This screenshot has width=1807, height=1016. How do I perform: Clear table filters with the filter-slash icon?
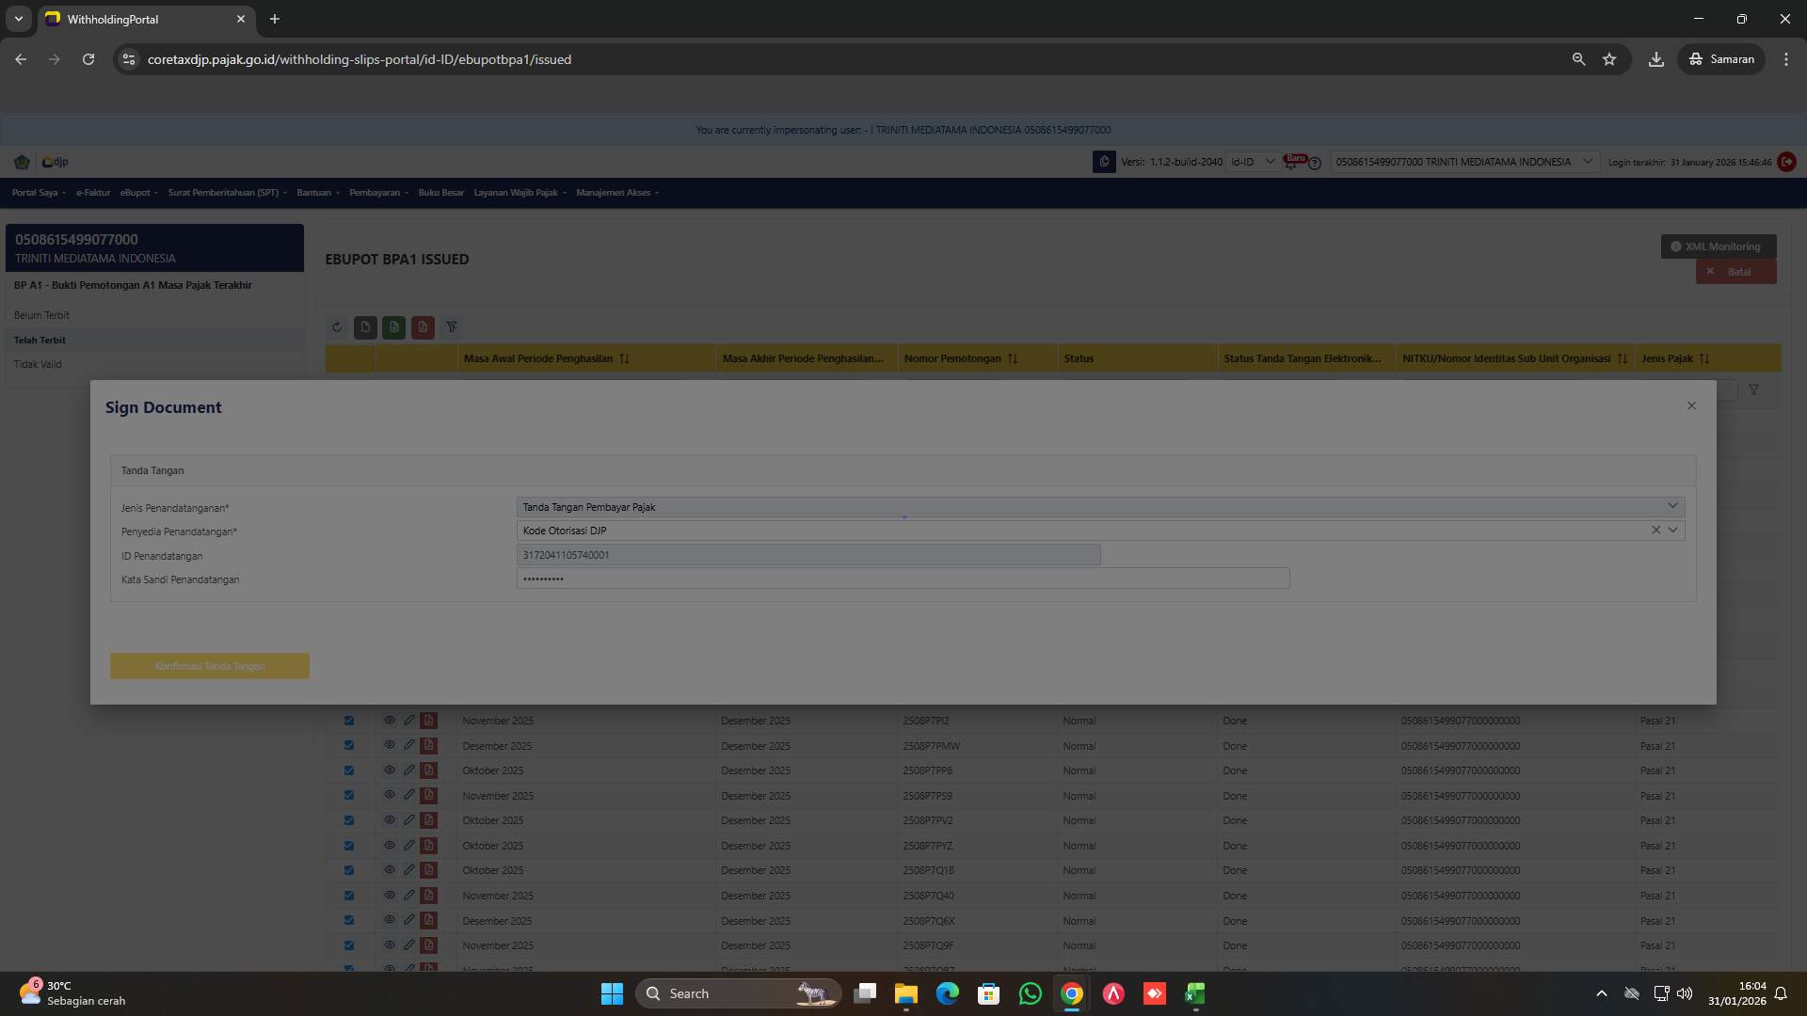click(x=453, y=327)
